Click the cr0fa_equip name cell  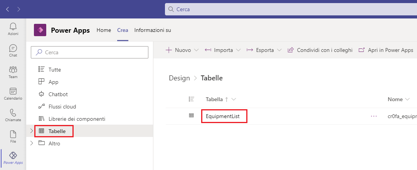click(402, 116)
